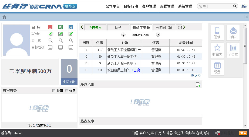Open the 客户管理 menu
Screen dimensions: 249x137
(149, 6)
